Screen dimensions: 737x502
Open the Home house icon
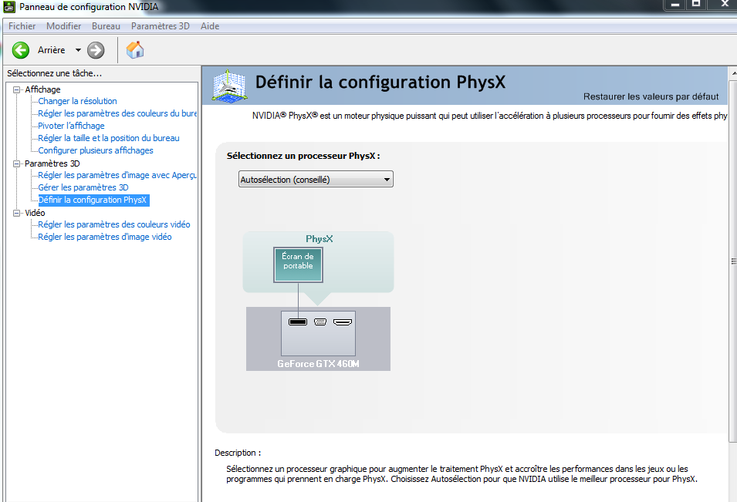[135, 50]
